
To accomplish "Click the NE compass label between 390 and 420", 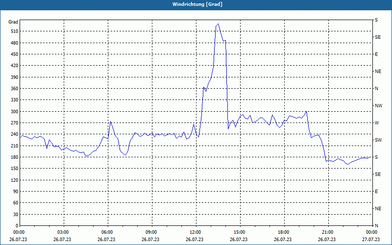I will pyautogui.click(x=378, y=72).
